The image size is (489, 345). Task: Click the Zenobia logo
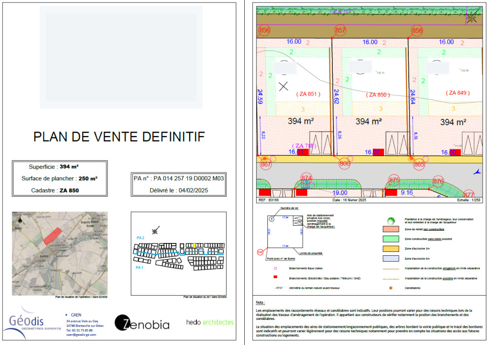point(142,323)
